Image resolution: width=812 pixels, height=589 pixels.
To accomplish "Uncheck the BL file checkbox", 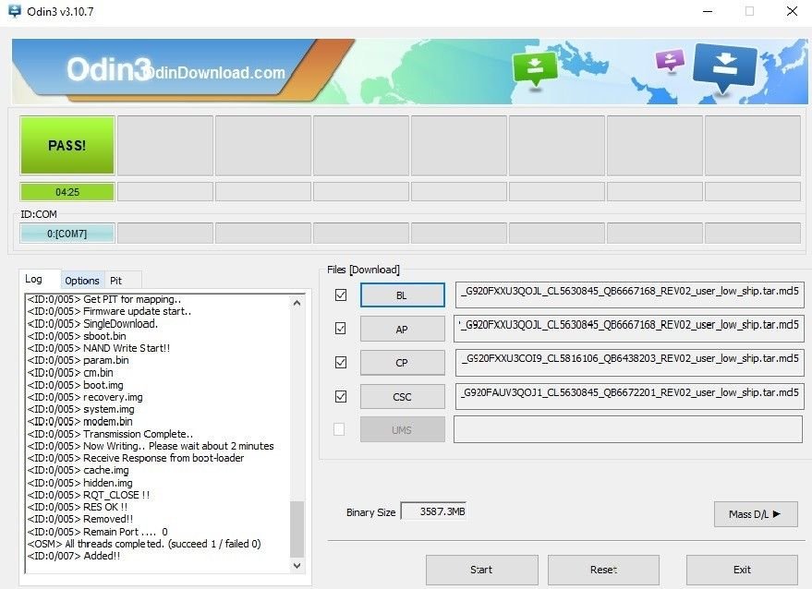I will pos(341,295).
